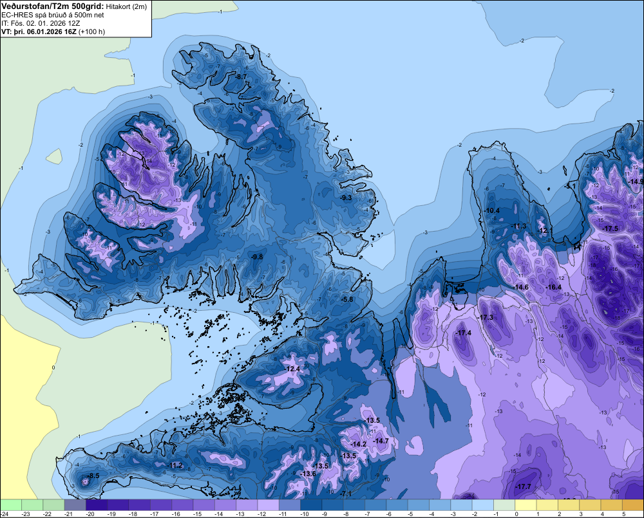Pick the pale green-white swatch above legend label -1
The width and height of the screenshot is (644, 518).
[x=504, y=504]
